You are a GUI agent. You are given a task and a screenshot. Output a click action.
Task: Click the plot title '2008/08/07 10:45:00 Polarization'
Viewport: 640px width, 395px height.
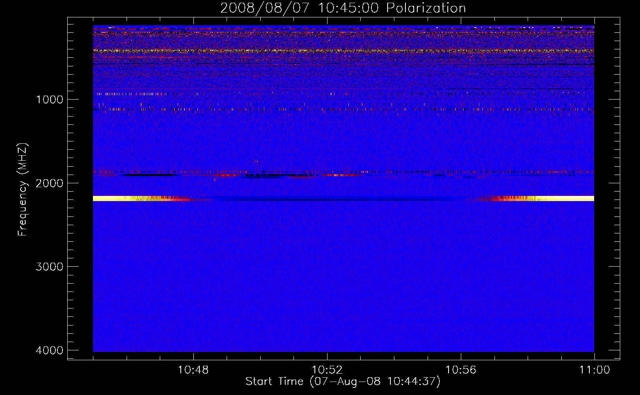tap(343, 8)
